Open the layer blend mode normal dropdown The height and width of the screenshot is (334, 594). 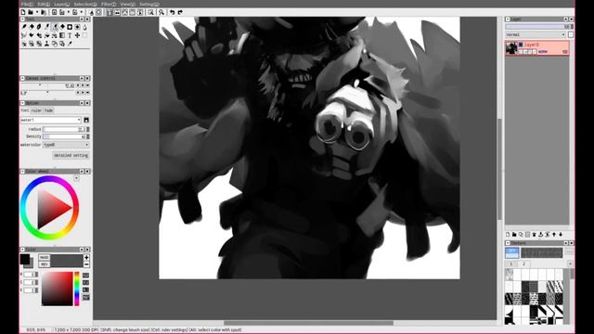536,34
